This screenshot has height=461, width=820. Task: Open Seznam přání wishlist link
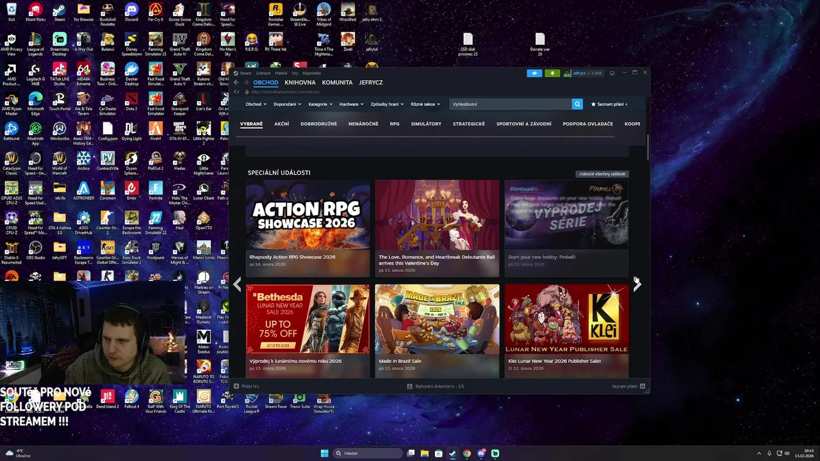point(609,104)
